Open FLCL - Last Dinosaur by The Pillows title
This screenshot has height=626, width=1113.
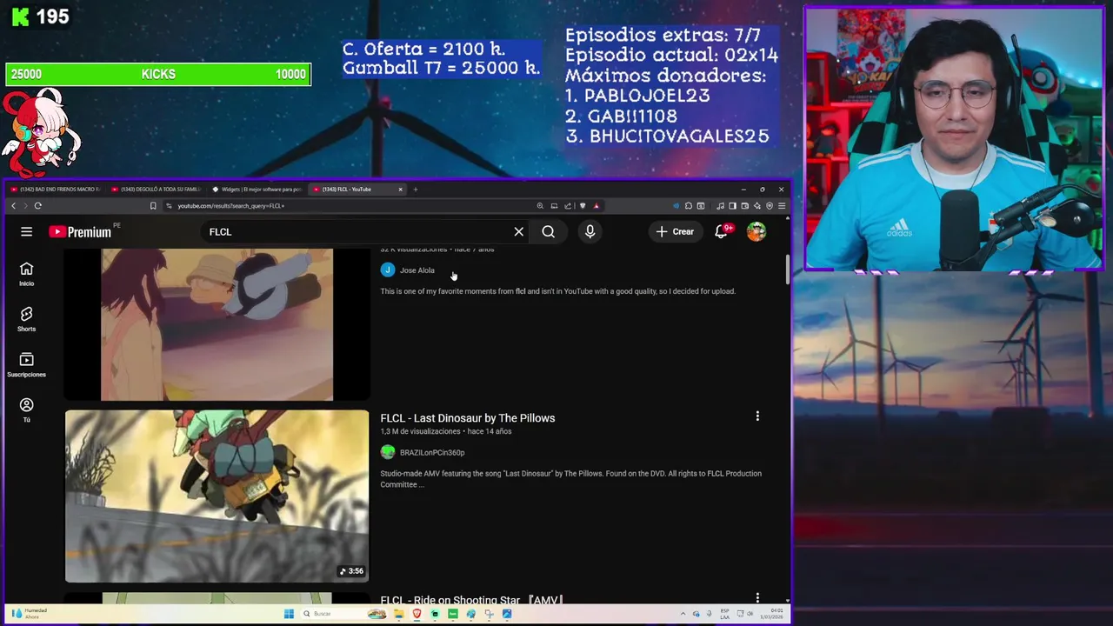[467, 418]
